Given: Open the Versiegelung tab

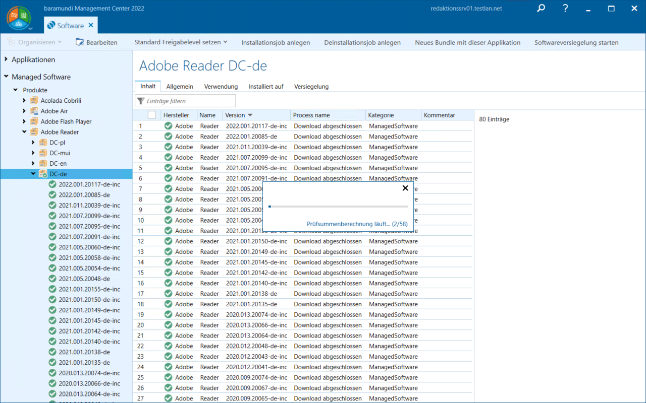Looking at the screenshot, I should pyautogui.click(x=311, y=87).
